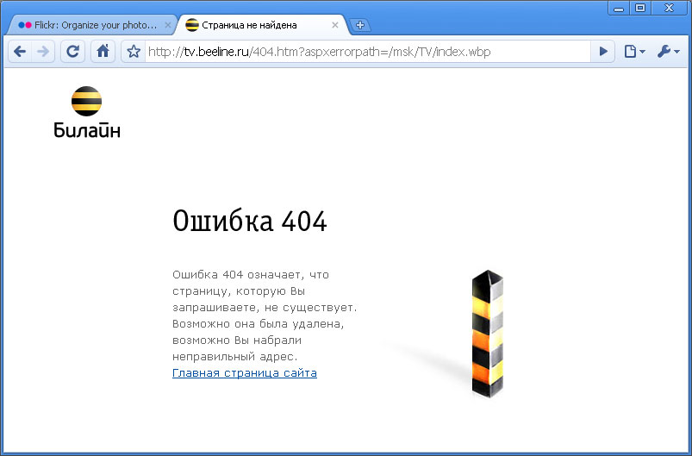This screenshot has height=456, width=692.
Task: Open the page control menu
Action: tap(634, 52)
